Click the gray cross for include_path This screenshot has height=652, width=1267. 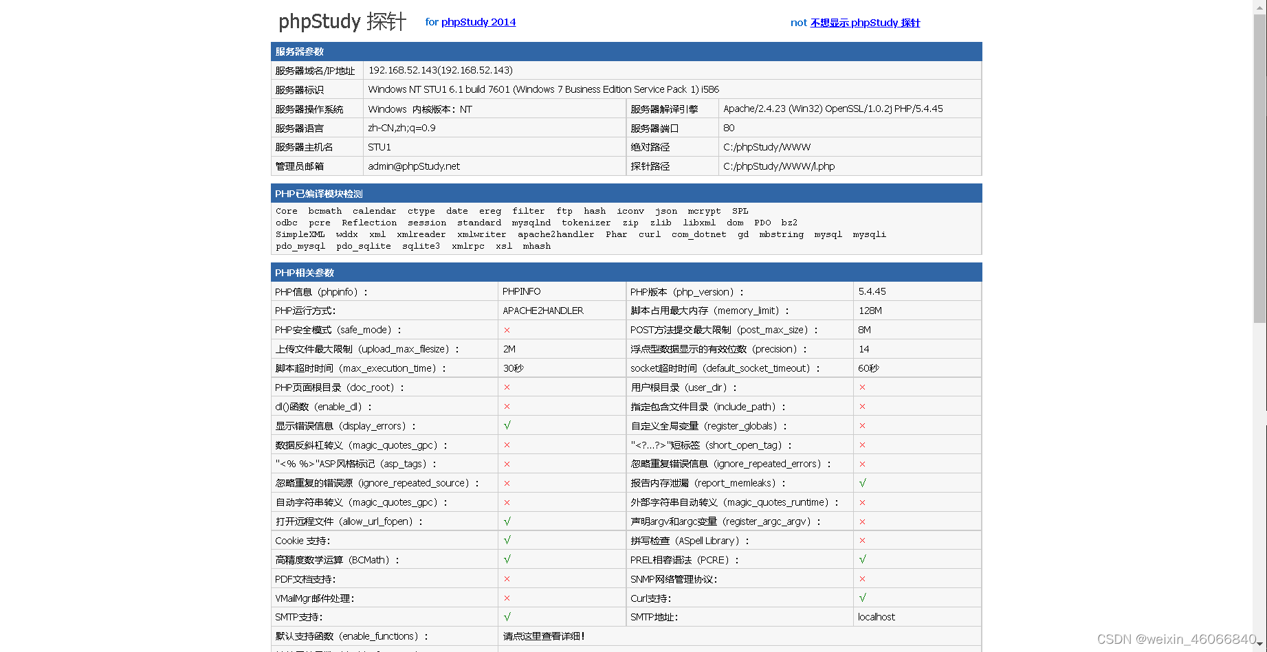point(863,407)
